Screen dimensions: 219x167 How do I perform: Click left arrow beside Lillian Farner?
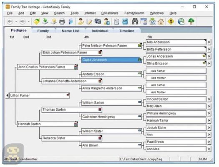pos(7,96)
